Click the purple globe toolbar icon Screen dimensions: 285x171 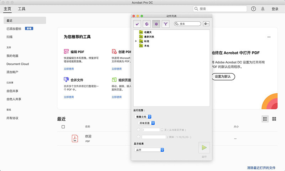coord(147,24)
